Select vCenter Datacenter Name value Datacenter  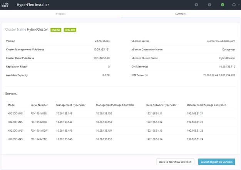[x=229, y=50]
